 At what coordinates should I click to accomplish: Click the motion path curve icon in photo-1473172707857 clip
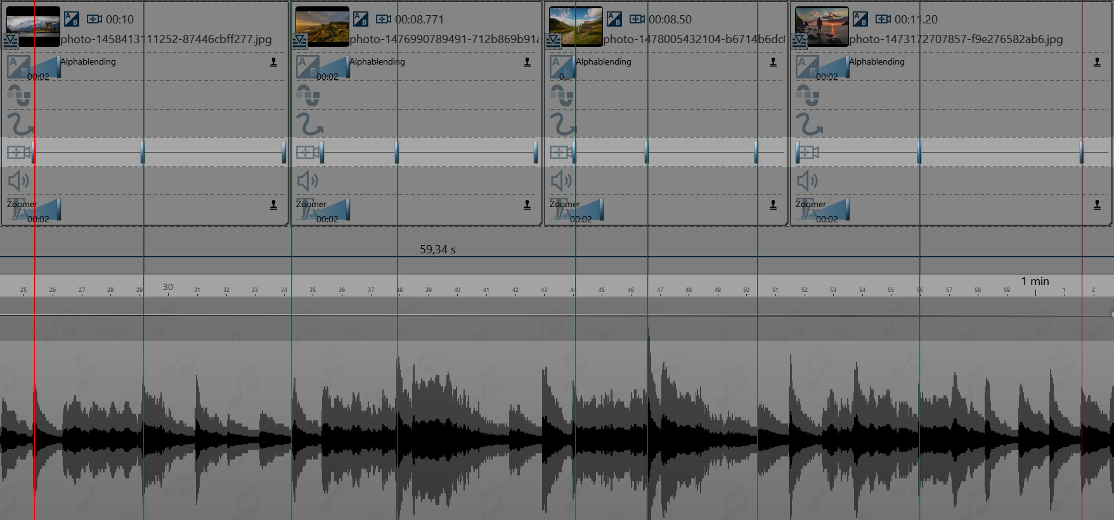(809, 124)
